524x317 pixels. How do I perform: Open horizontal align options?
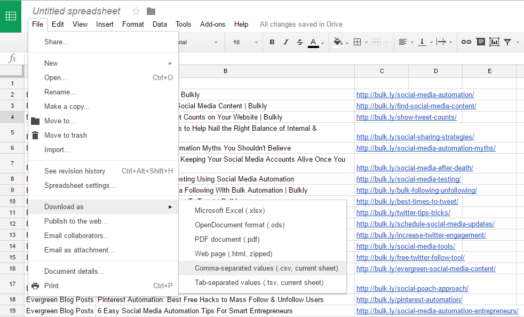click(403, 42)
